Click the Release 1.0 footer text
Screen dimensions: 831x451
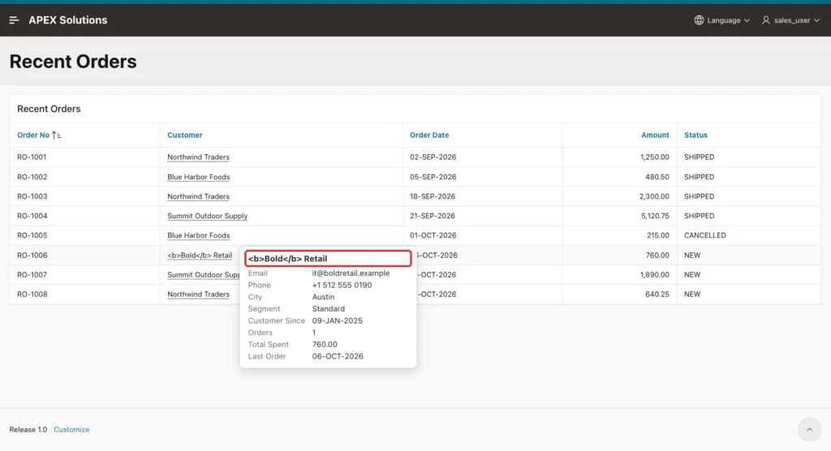pyautogui.click(x=28, y=430)
